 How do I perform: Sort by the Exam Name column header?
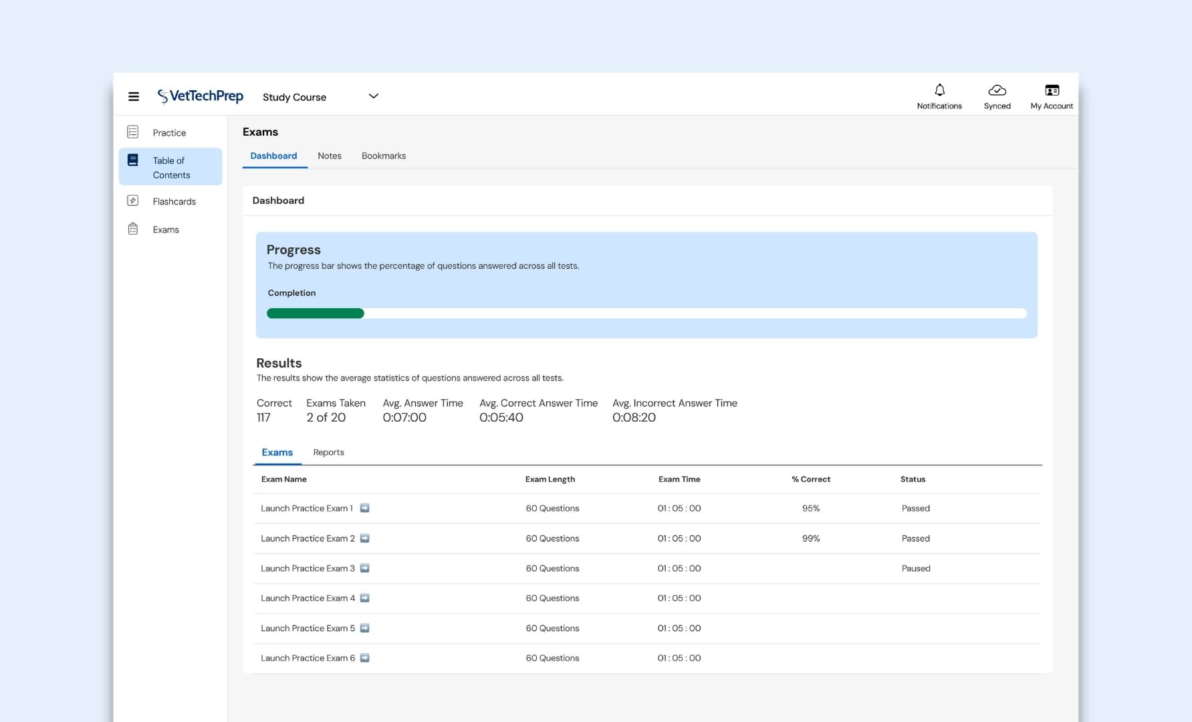pyautogui.click(x=283, y=479)
